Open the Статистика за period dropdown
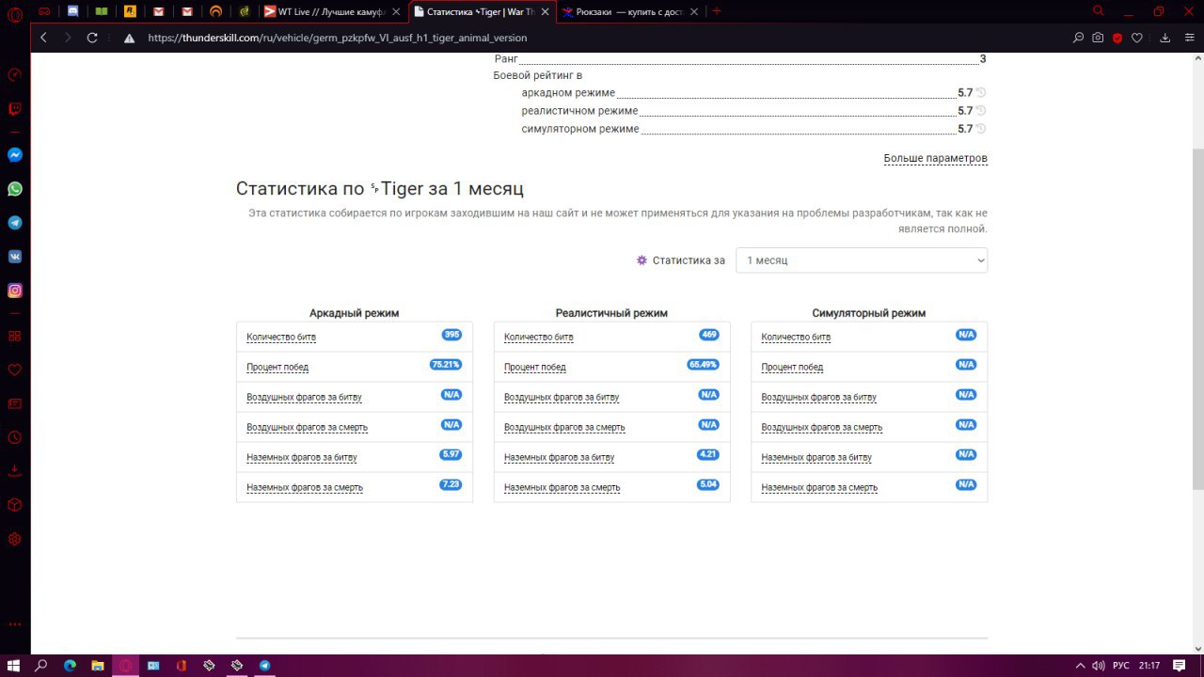 pos(862,260)
